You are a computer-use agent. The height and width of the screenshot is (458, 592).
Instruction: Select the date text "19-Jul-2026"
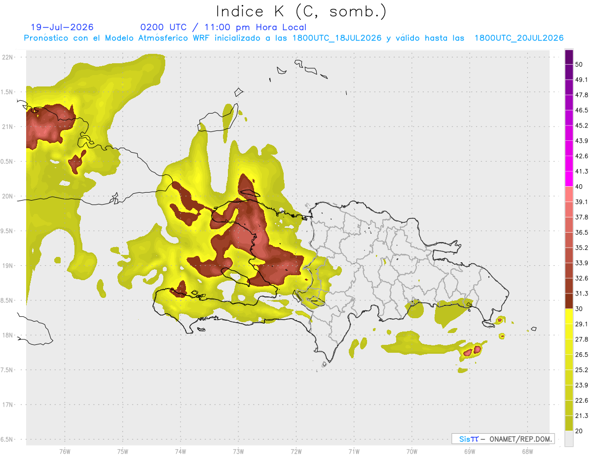pos(62,27)
